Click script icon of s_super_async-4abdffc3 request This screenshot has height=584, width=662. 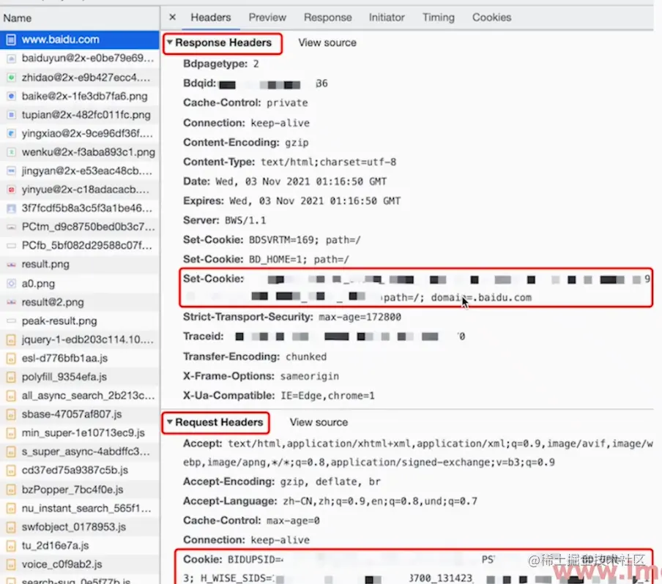12,452
